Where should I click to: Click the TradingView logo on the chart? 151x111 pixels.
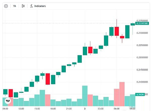8,101
